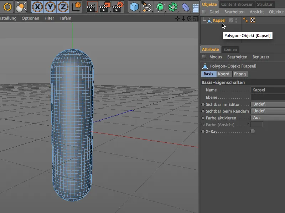Switch to the Attribute tab
The width and height of the screenshot is (285, 213).
(x=210, y=49)
